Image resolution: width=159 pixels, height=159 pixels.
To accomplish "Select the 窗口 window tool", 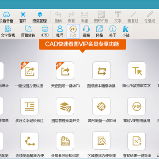I will [x=23, y=17].
